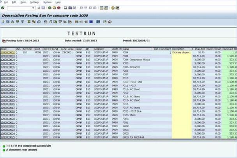Screen dimensions: 237x158
Task: Open asset link 1200000025
Action: tap(8, 137)
